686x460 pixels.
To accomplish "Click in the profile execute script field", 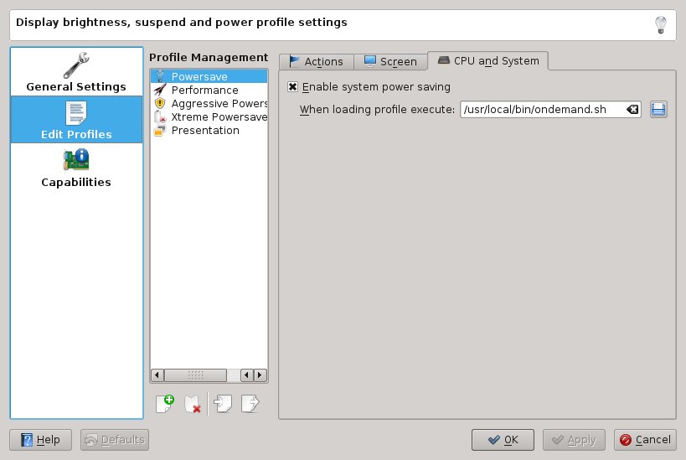I will (540, 110).
